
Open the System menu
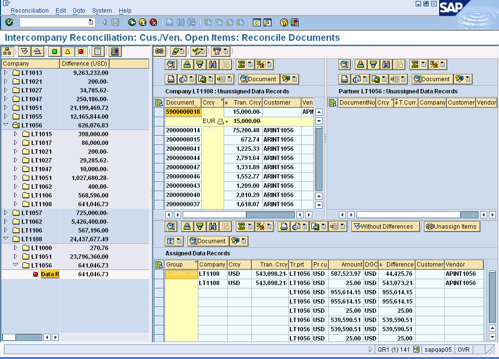coord(102,11)
